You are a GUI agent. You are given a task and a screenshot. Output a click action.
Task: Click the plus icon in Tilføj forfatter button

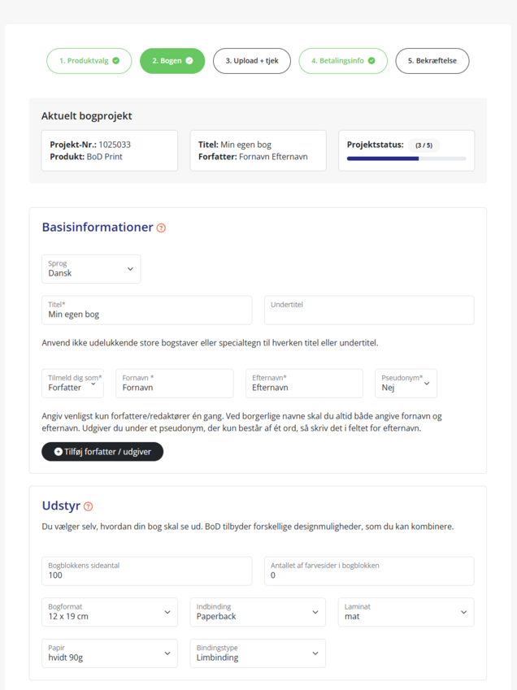pos(58,451)
